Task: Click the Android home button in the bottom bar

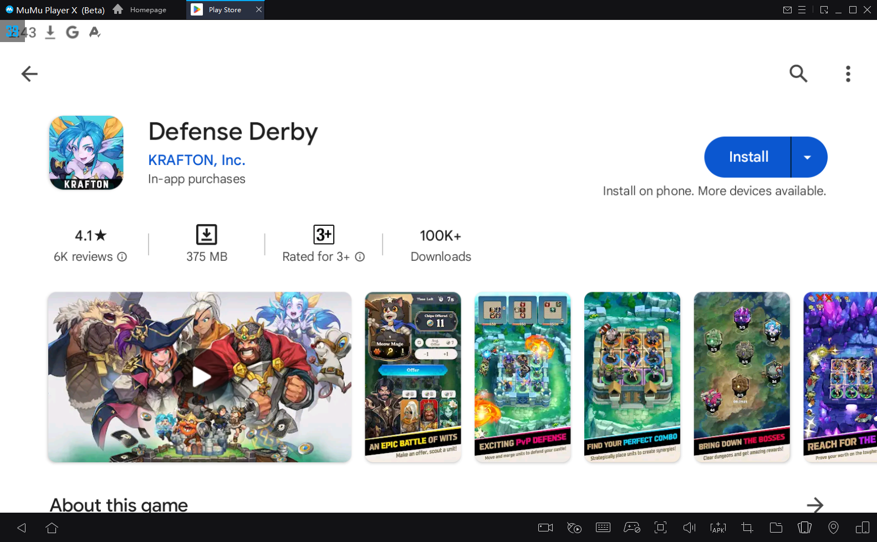Action: pos(52,528)
